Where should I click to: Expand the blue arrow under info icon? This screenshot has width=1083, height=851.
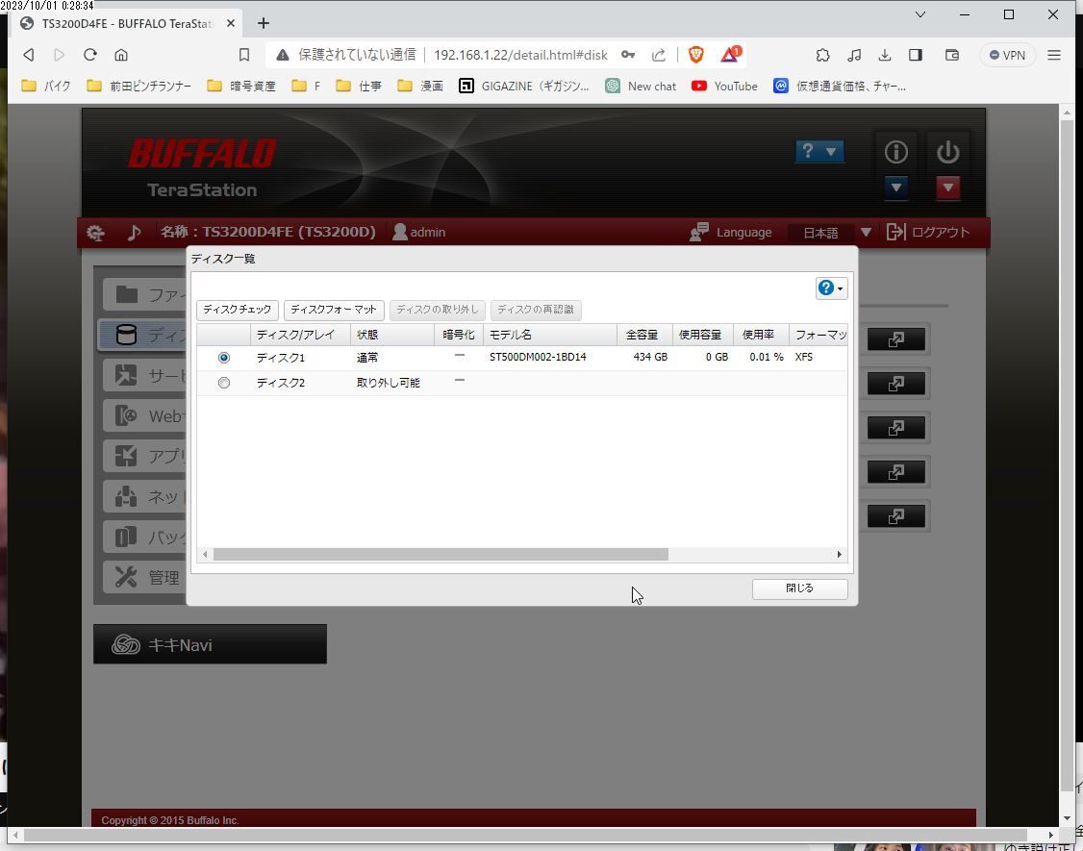[895, 188]
